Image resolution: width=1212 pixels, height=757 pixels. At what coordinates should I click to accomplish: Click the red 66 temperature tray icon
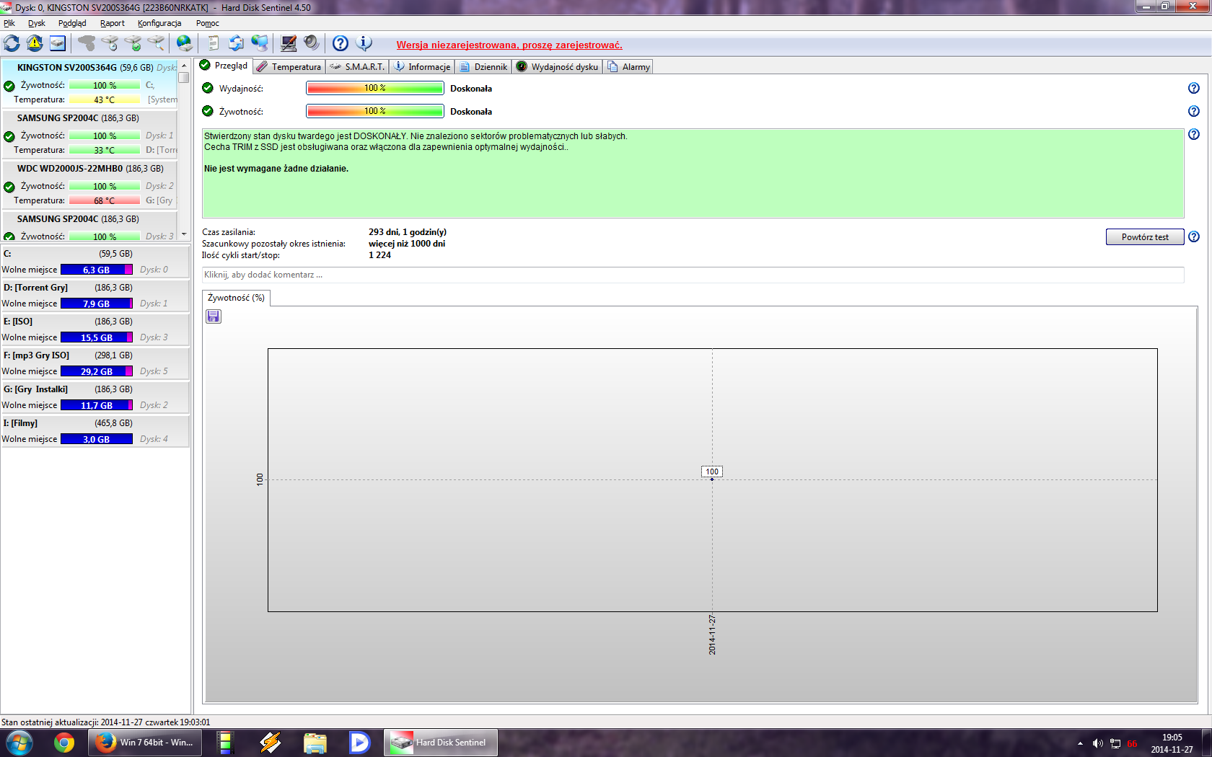(1133, 743)
